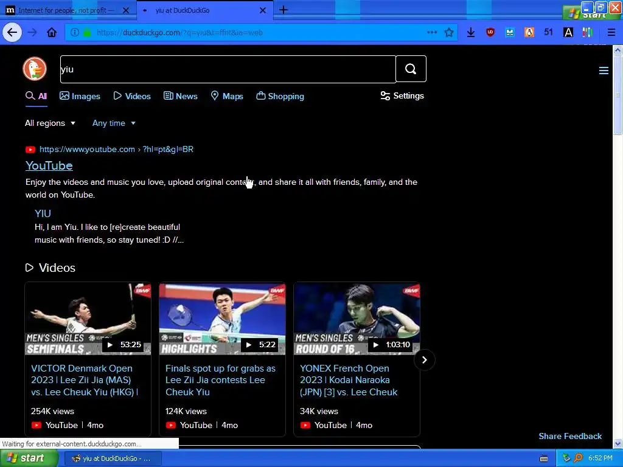The height and width of the screenshot is (467, 623).
Task: Switch to Videos results
Action: pos(132,96)
